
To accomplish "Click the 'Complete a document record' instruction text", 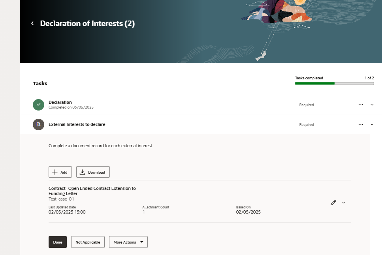I will pyautogui.click(x=100, y=146).
